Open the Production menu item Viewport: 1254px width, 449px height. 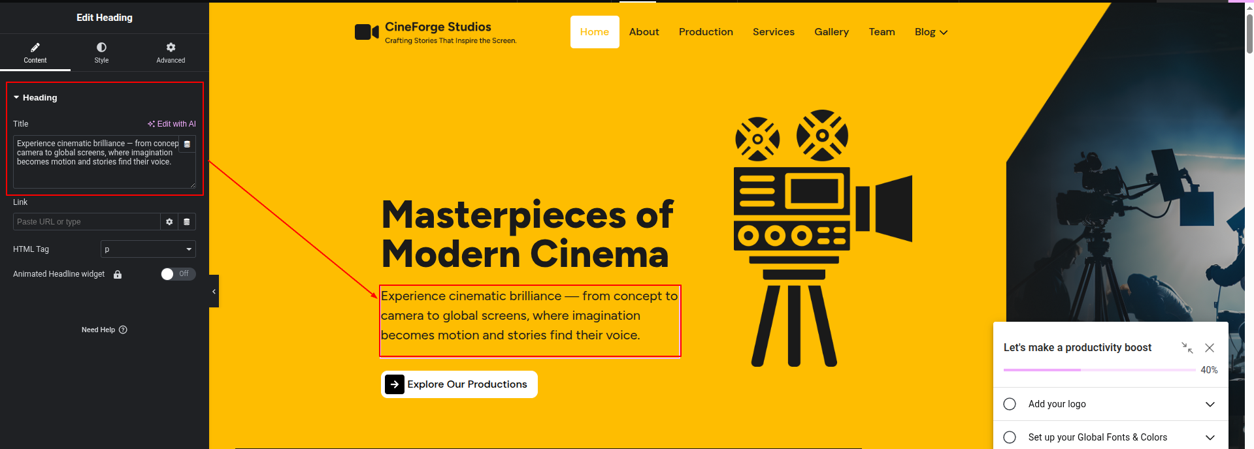tap(706, 32)
